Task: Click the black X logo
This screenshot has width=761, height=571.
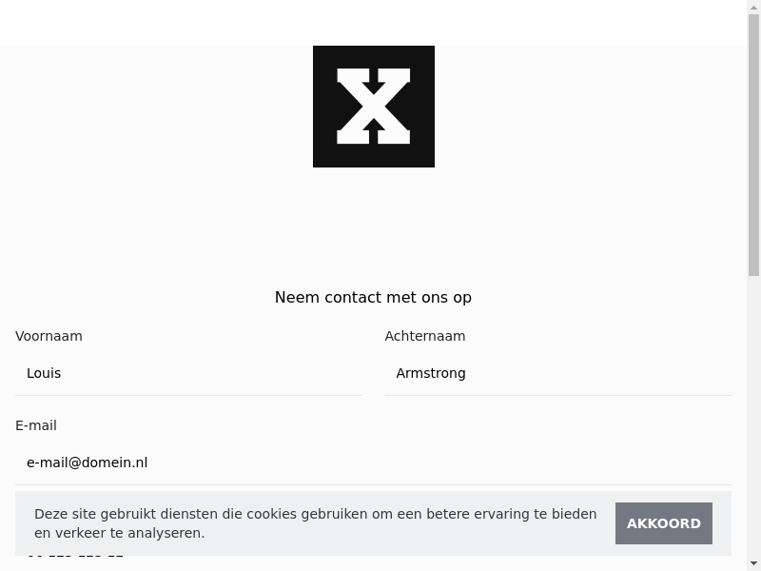Action: (374, 107)
